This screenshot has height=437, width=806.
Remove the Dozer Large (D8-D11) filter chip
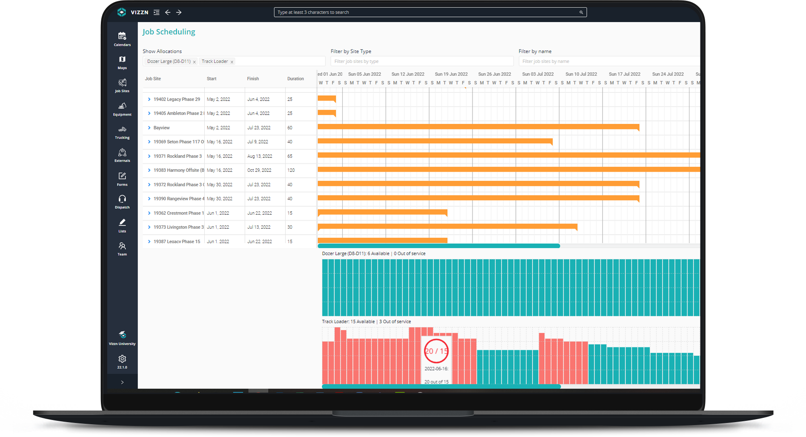pyautogui.click(x=194, y=61)
